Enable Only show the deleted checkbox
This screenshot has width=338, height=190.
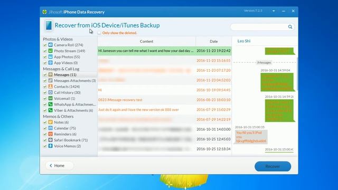(99, 33)
